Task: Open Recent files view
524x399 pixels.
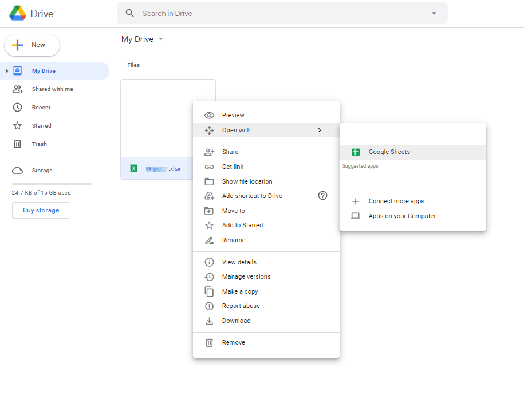Action: (x=41, y=108)
